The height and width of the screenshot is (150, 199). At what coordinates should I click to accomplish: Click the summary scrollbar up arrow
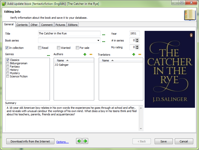[141, 108]
